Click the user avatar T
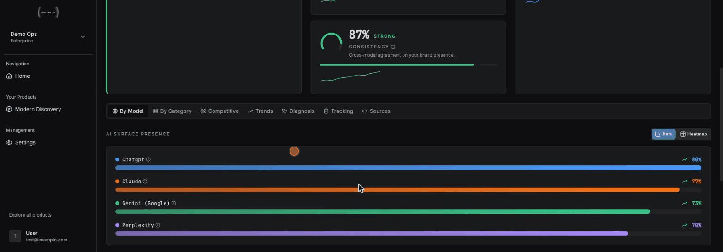The width and height of the screenshot is (723, 252). click(15, 236)
